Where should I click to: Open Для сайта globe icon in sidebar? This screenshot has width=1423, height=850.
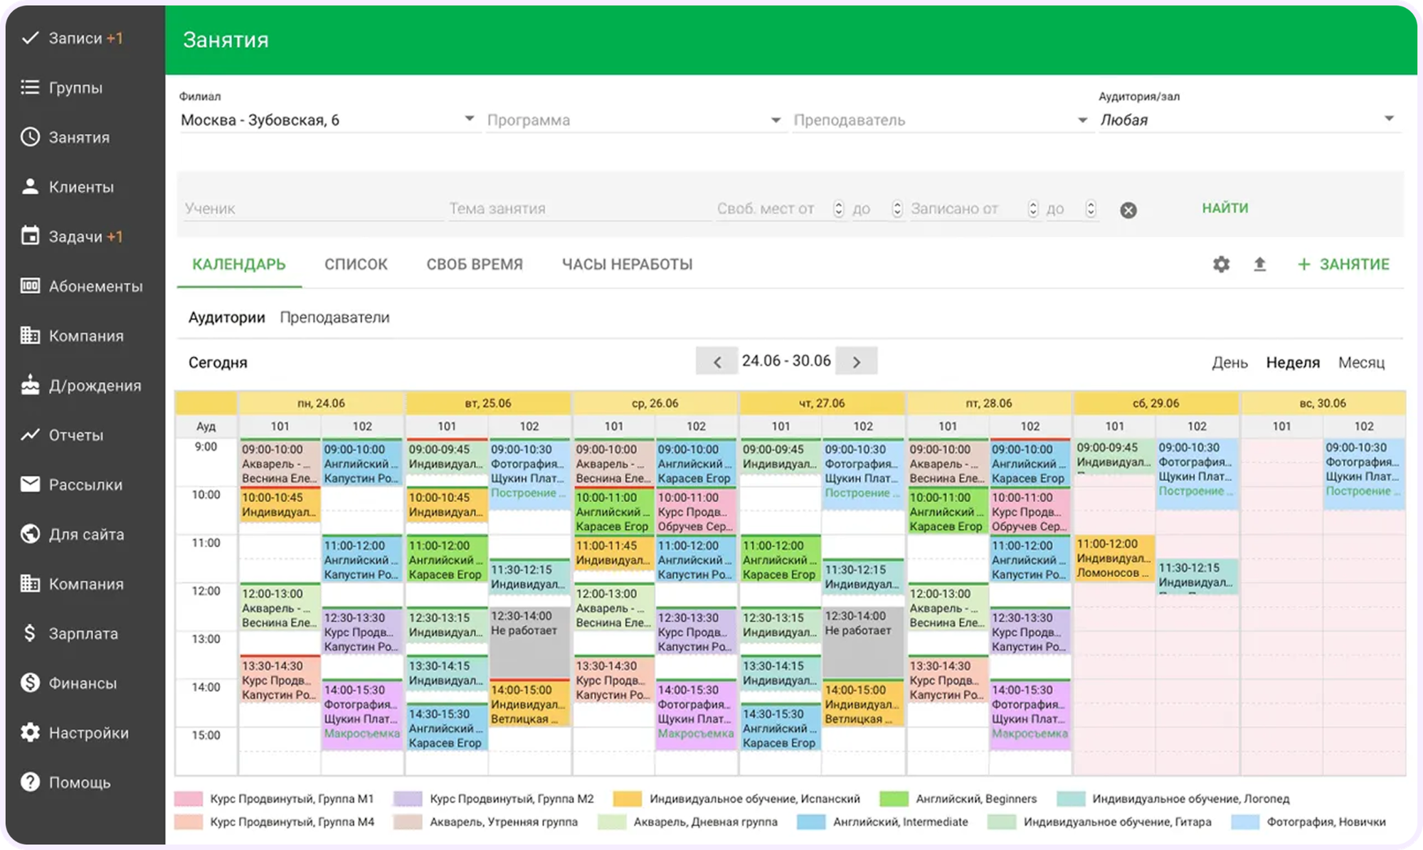tap(30, 533)
